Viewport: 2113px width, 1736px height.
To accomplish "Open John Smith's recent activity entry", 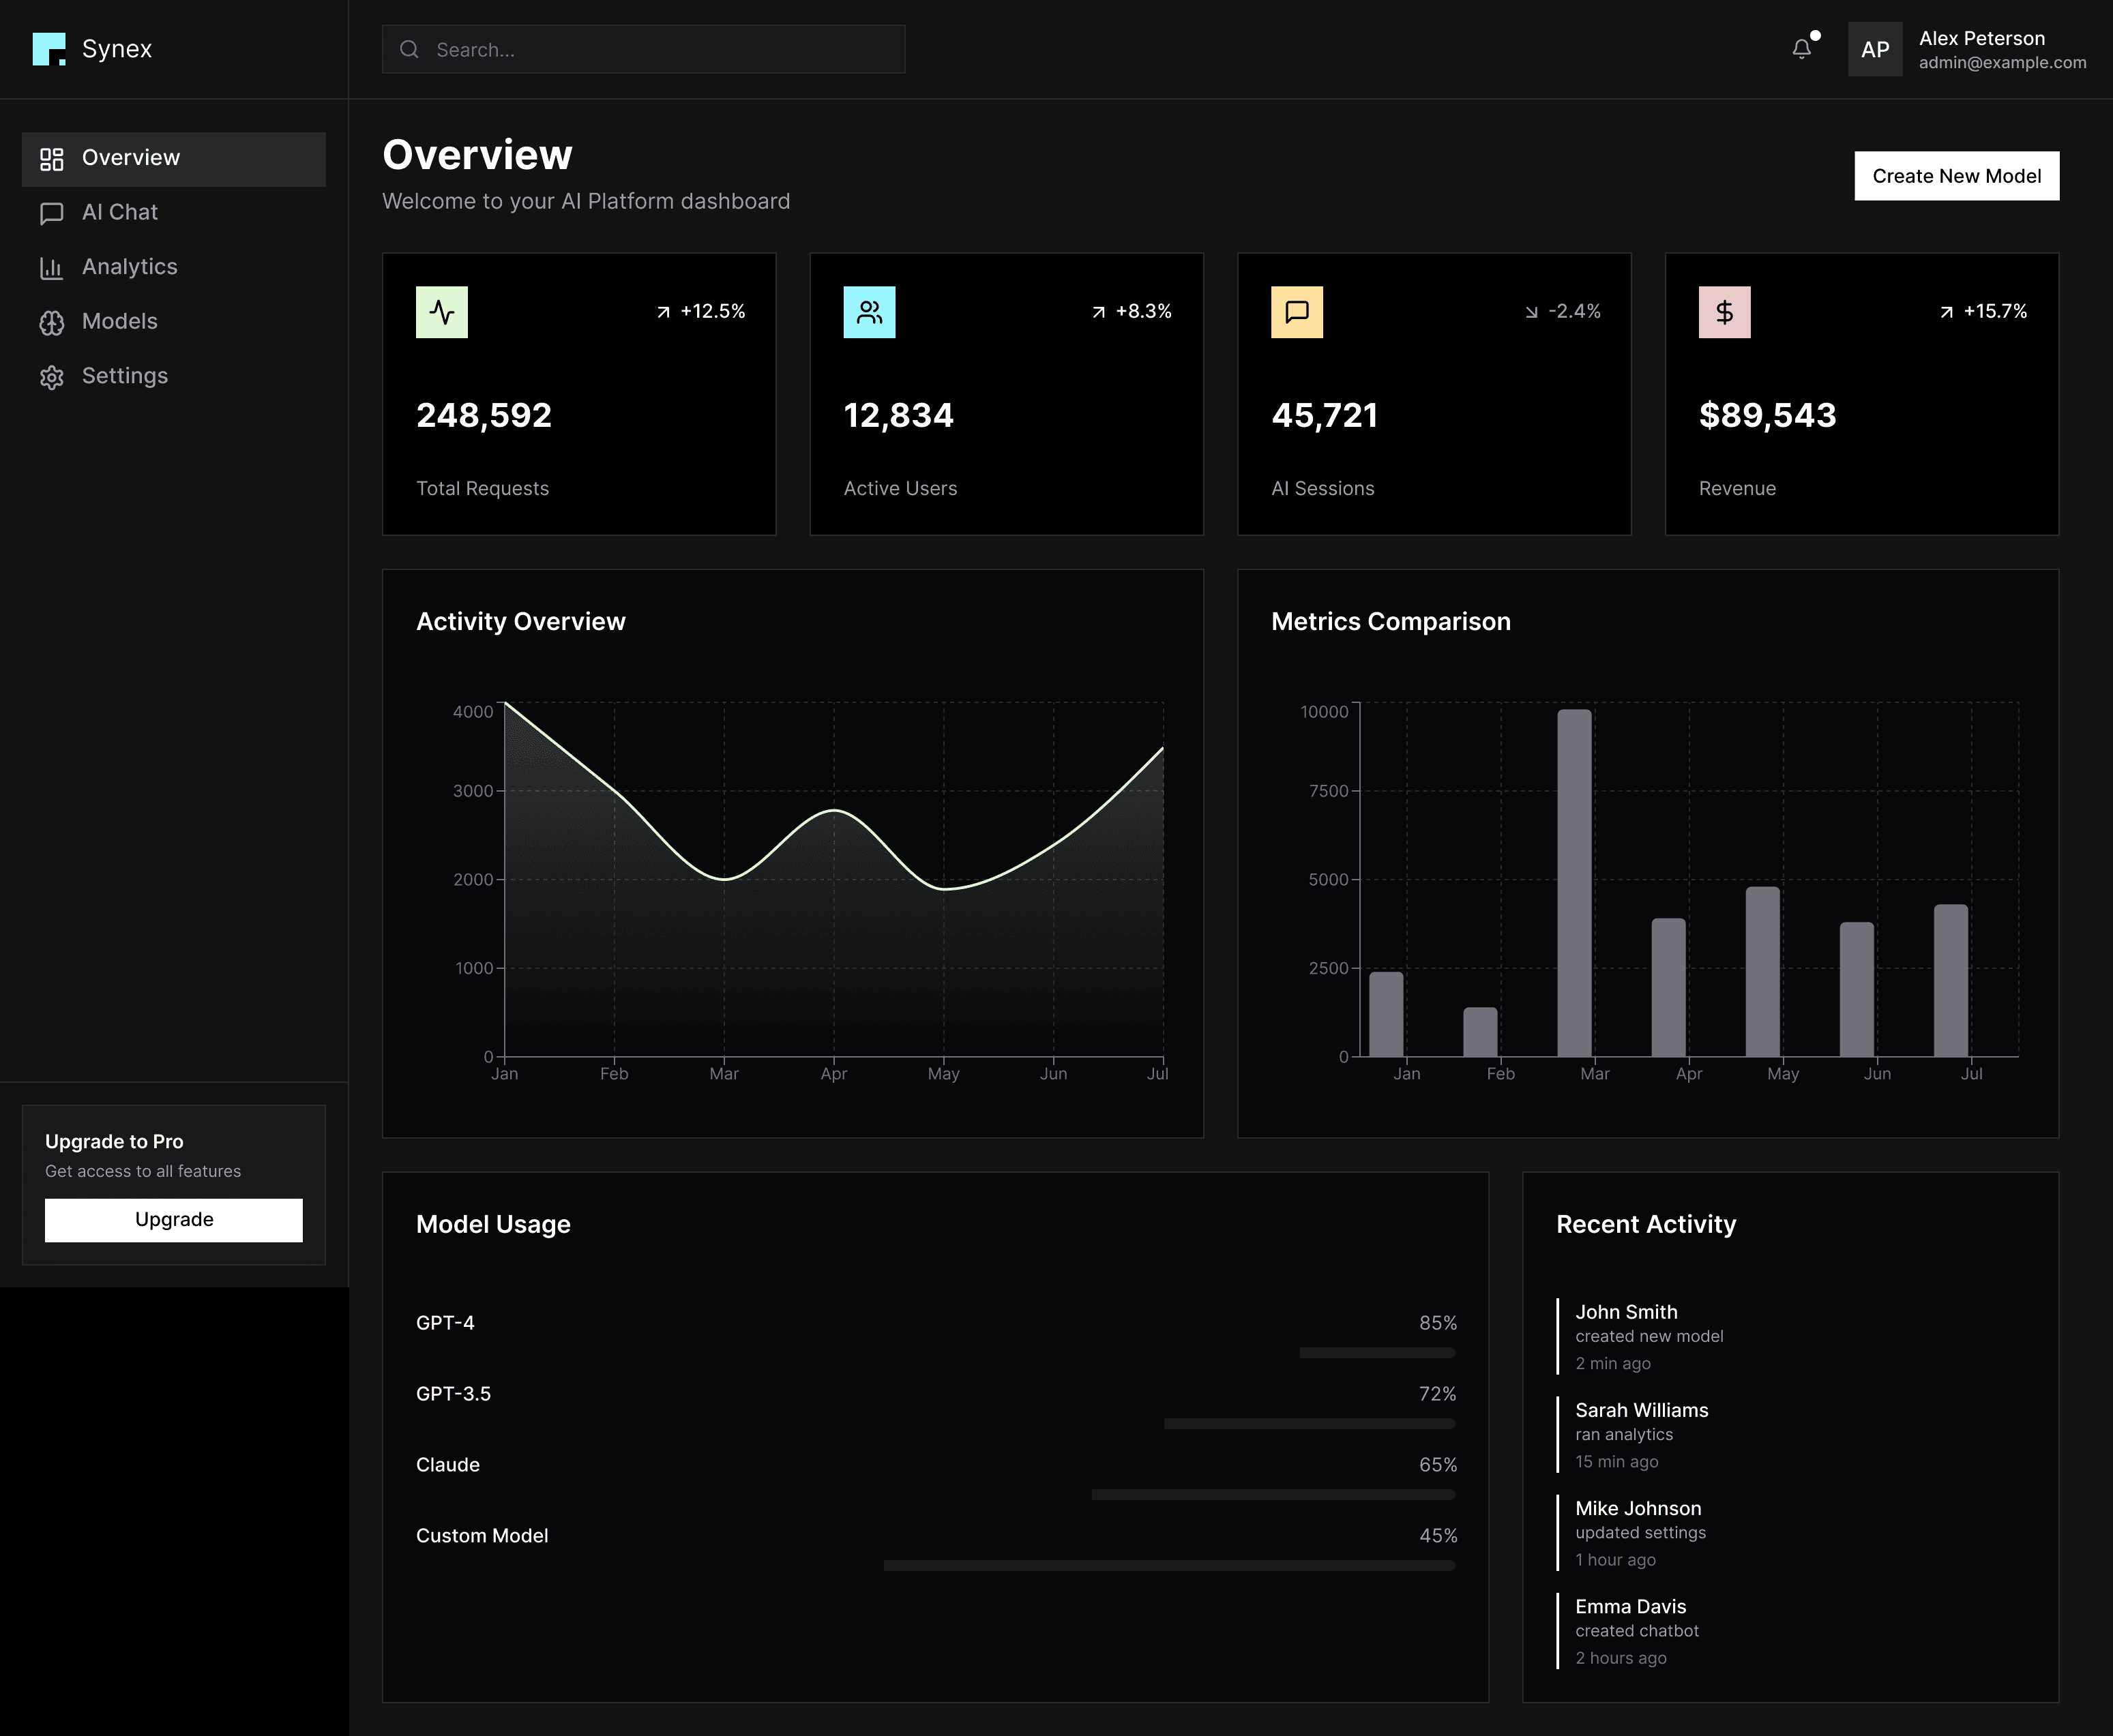I will coord(1648,1336).
